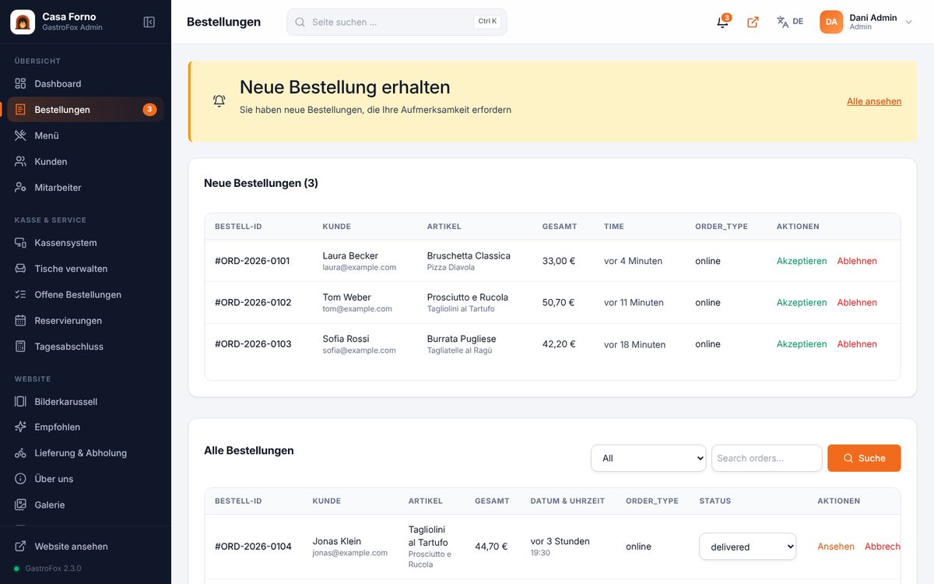This screenshot has height=584, width=934.
Task: Click the orange Suche button
Action: (x=864, y=458)
